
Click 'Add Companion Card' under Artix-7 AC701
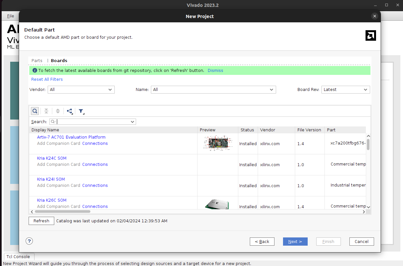[59, 143]
